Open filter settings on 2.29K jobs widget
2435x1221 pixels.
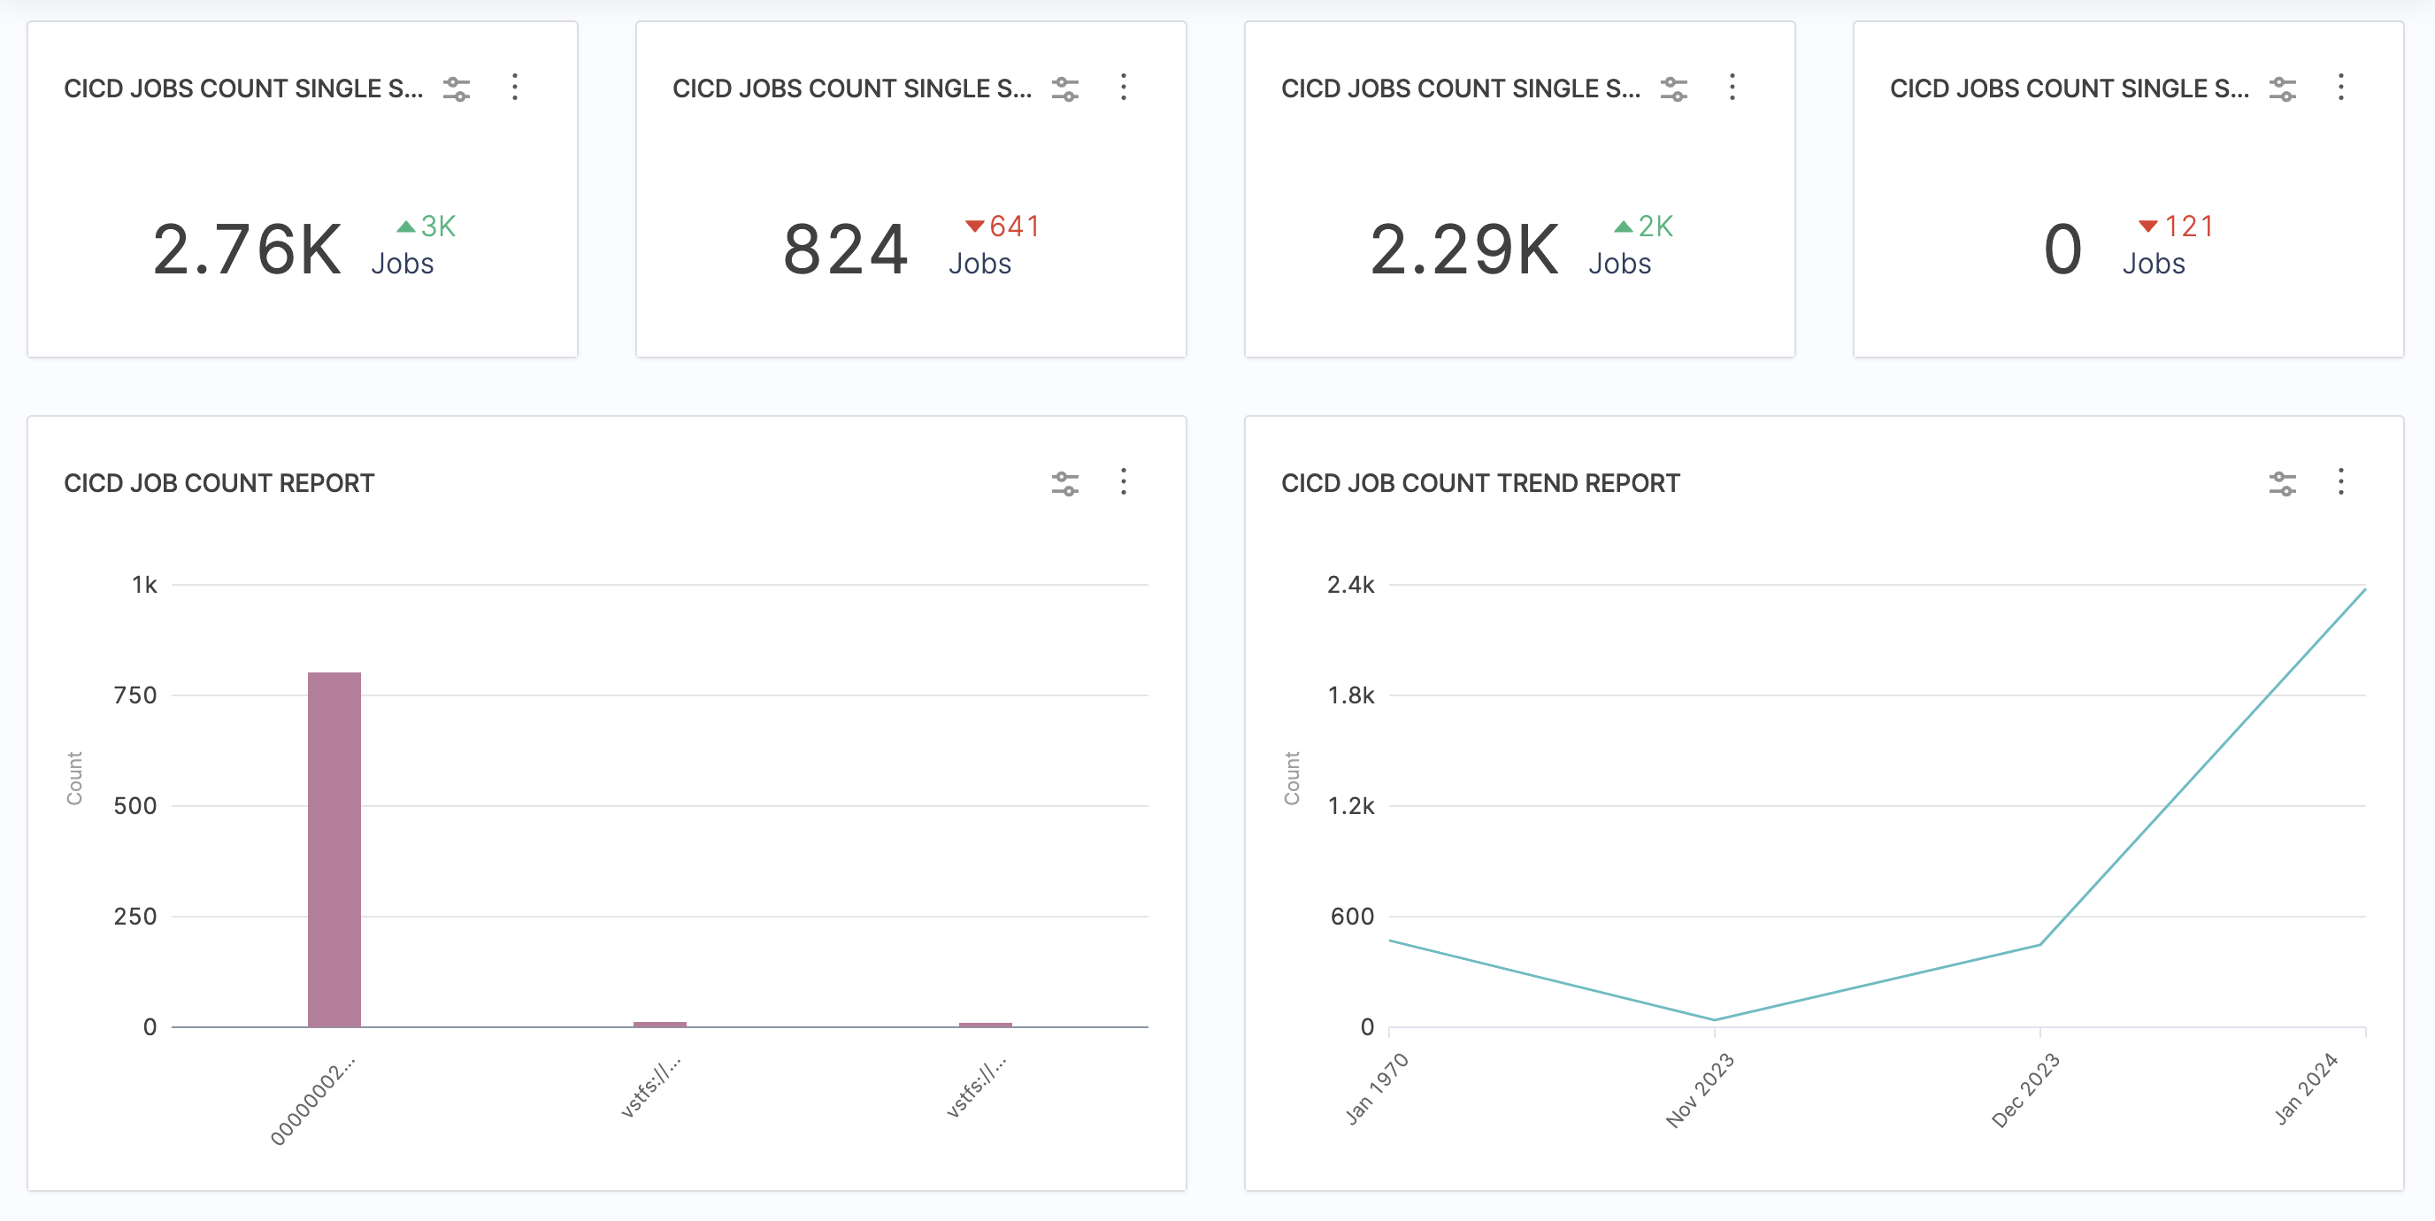pos(1674,88)
